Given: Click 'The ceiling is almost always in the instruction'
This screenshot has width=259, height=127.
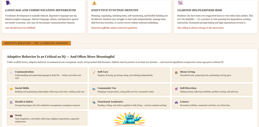Looking at the screenshot, I should (200, 28).
